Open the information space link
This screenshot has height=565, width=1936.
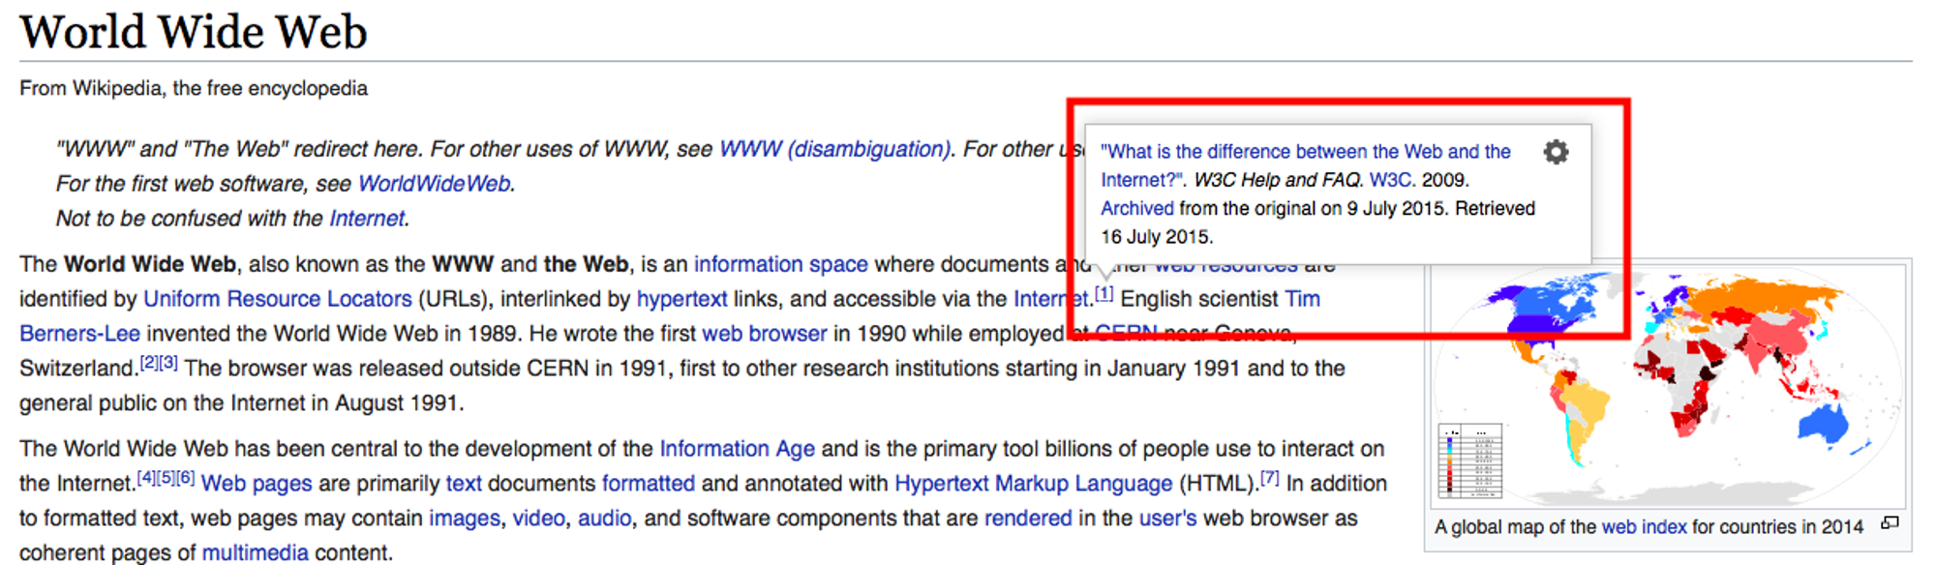780,264
